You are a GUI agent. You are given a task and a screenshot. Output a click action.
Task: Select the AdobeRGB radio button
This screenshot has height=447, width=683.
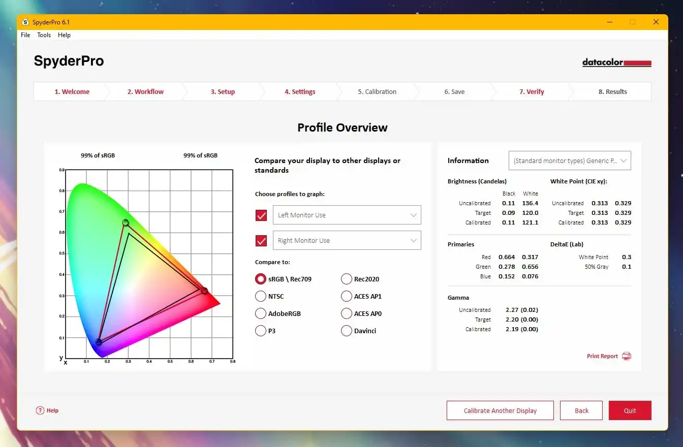coord(261,313)
